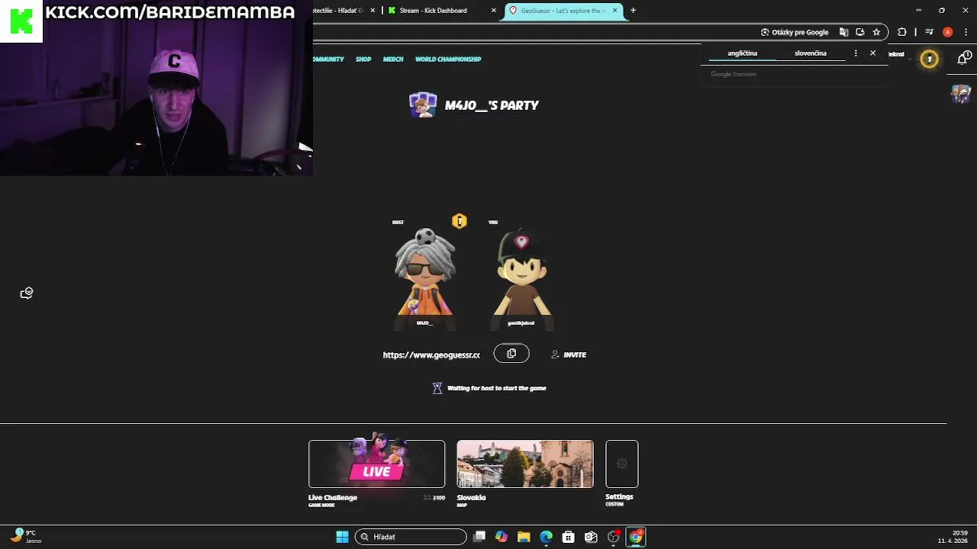Open the friends avatar icon at right edge
This screenshot has height=549, width=977.
[x=960, y=94]
